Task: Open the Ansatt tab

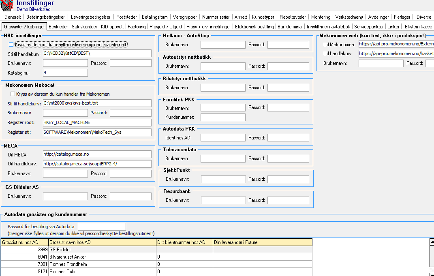Action: pyautogui.click(x=241, y=17)
